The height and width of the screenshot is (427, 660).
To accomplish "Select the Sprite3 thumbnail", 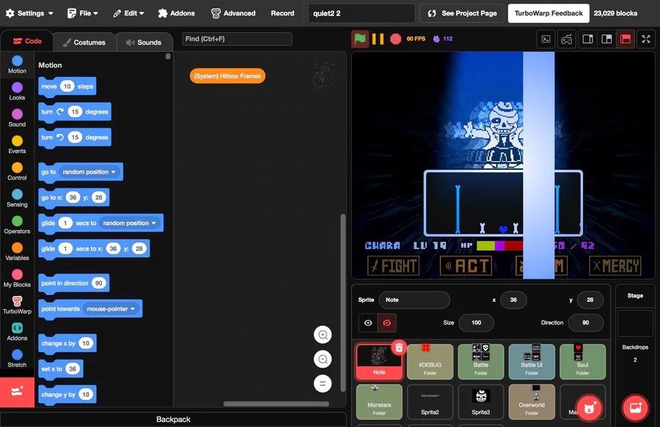I will tap(480, 402).
